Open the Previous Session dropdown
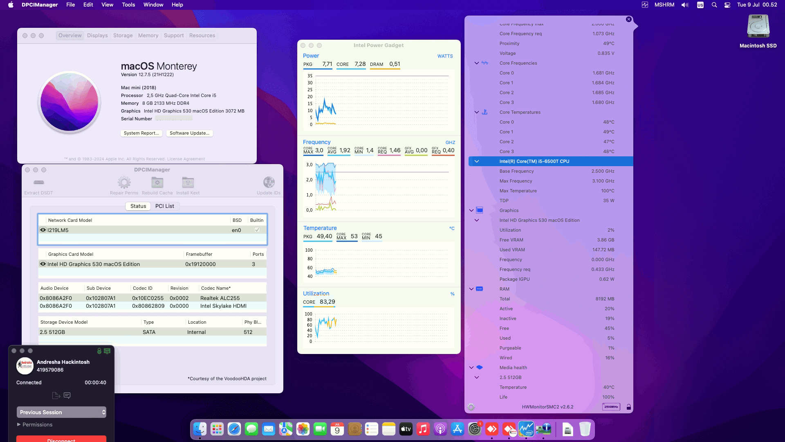This screenshot has width=785, height=442. [x=61, y=412]
